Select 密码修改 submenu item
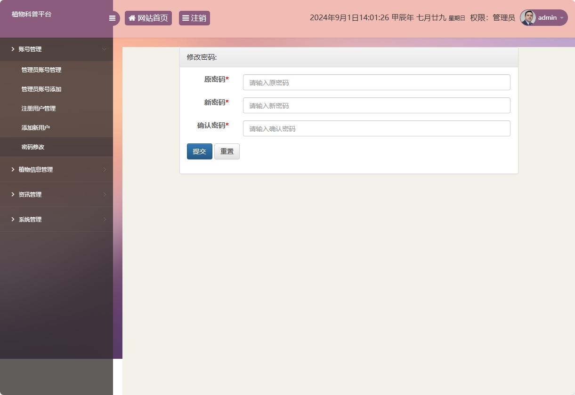 [57, 147]
